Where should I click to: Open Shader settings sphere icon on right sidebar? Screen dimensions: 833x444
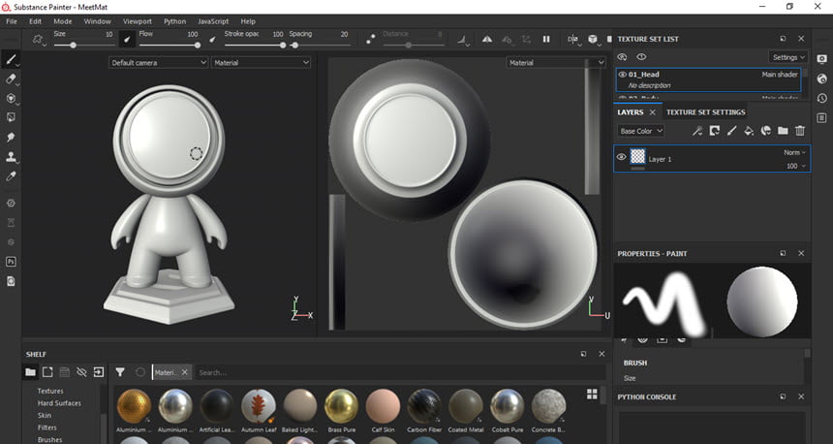(x=821, y=79)
